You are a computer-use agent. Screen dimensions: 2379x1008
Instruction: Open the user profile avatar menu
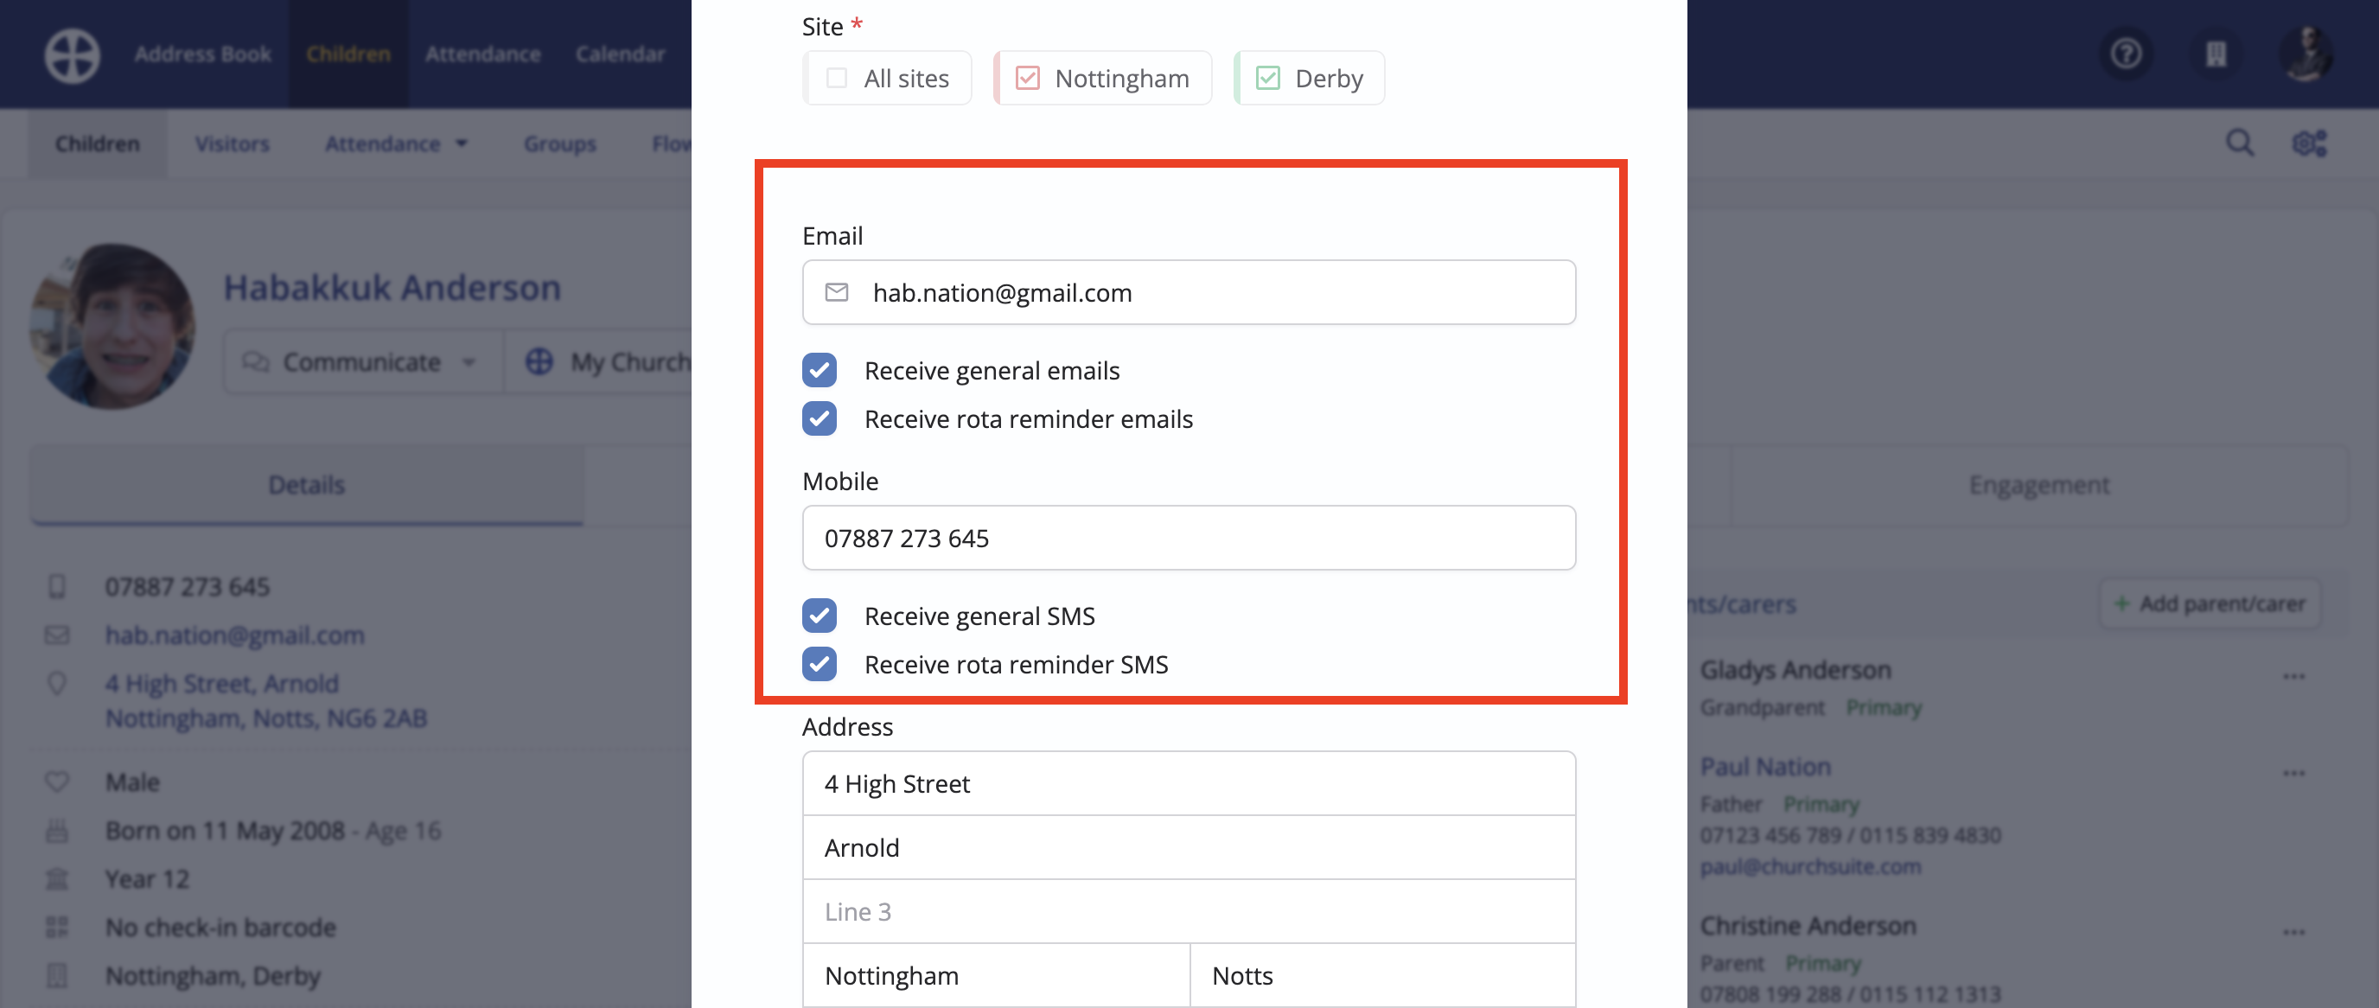tap(2306, 54)
